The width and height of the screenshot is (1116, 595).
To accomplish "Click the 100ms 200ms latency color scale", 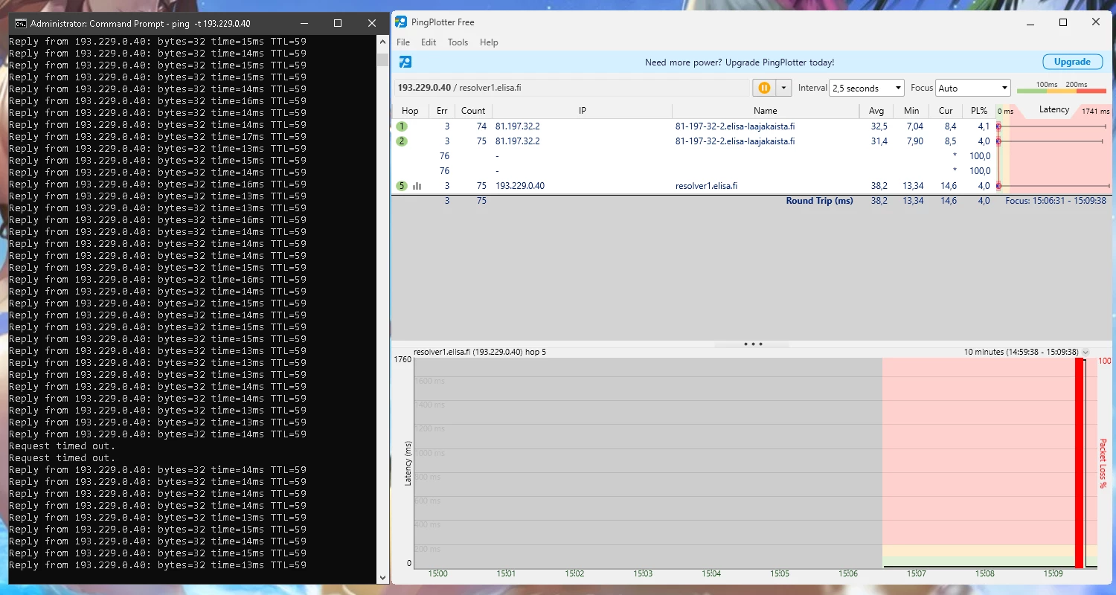I will click(1062, 88).
